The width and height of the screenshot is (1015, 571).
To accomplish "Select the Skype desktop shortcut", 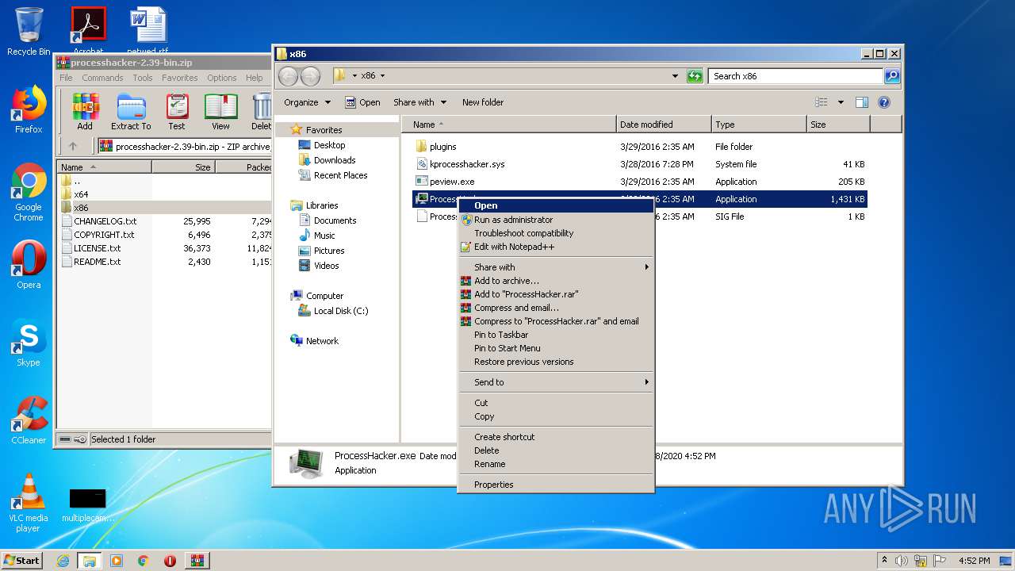I will tap(29, 343).
